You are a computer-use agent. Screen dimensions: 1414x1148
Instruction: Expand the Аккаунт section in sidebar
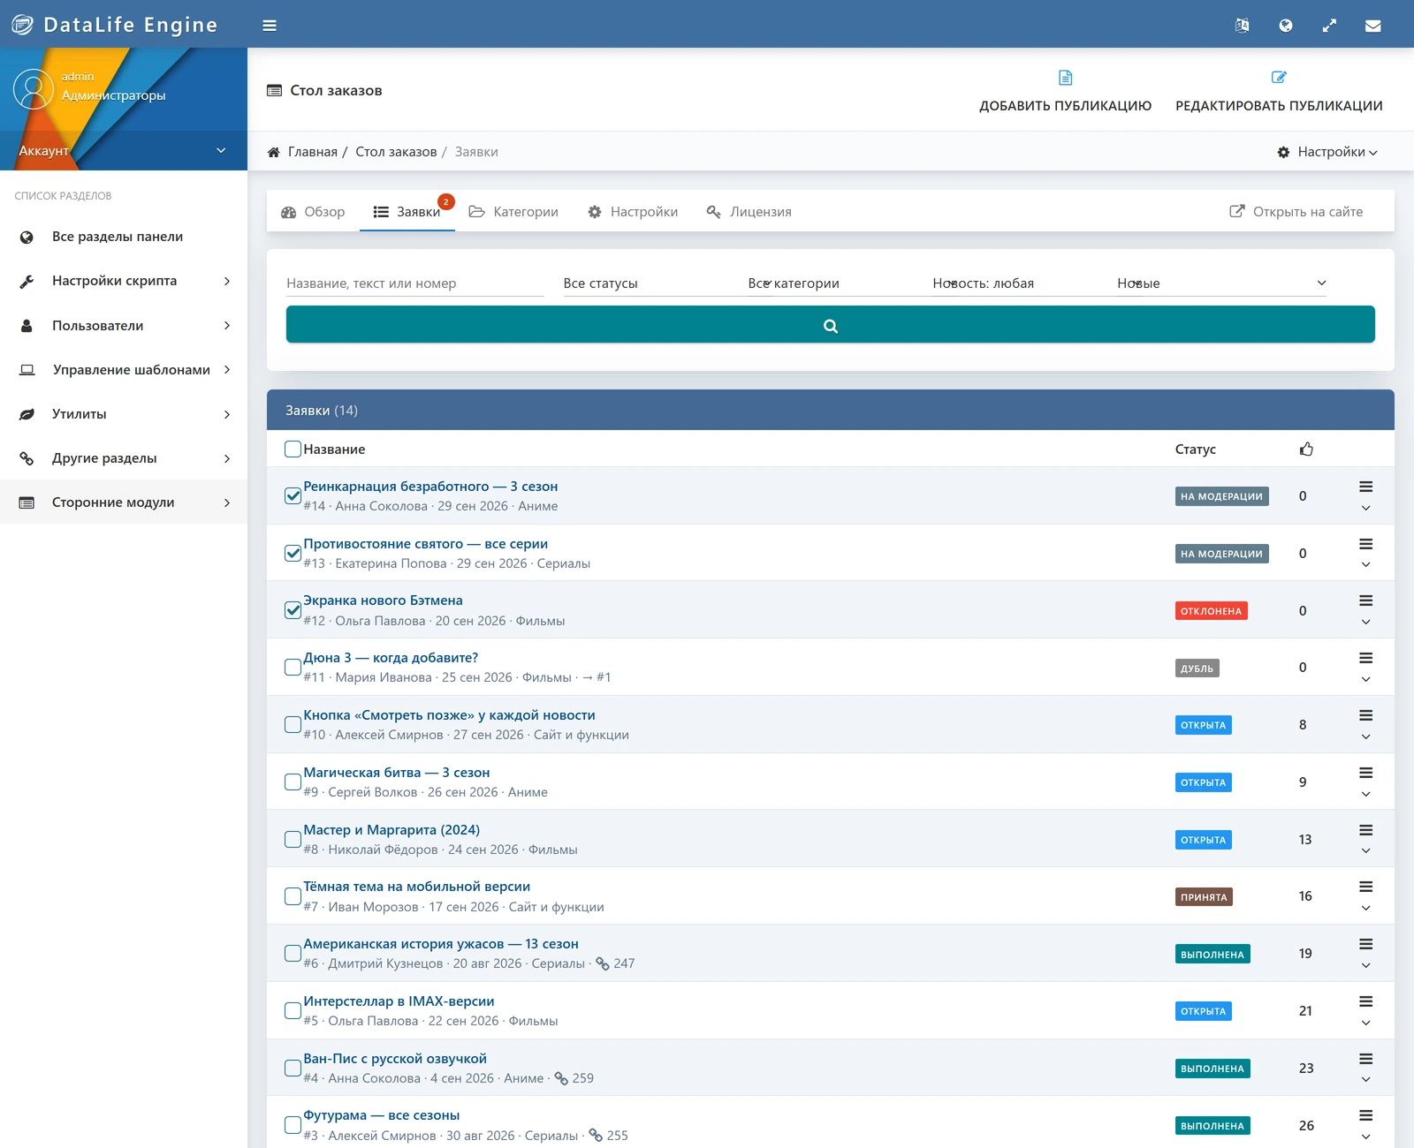(x=124, y=150)
